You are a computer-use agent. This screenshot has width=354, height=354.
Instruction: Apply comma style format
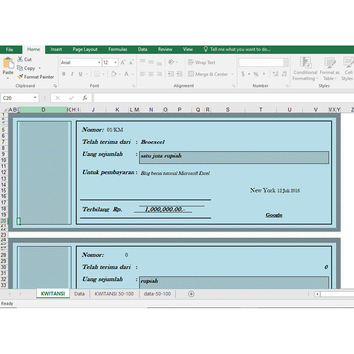pos(264,74)
